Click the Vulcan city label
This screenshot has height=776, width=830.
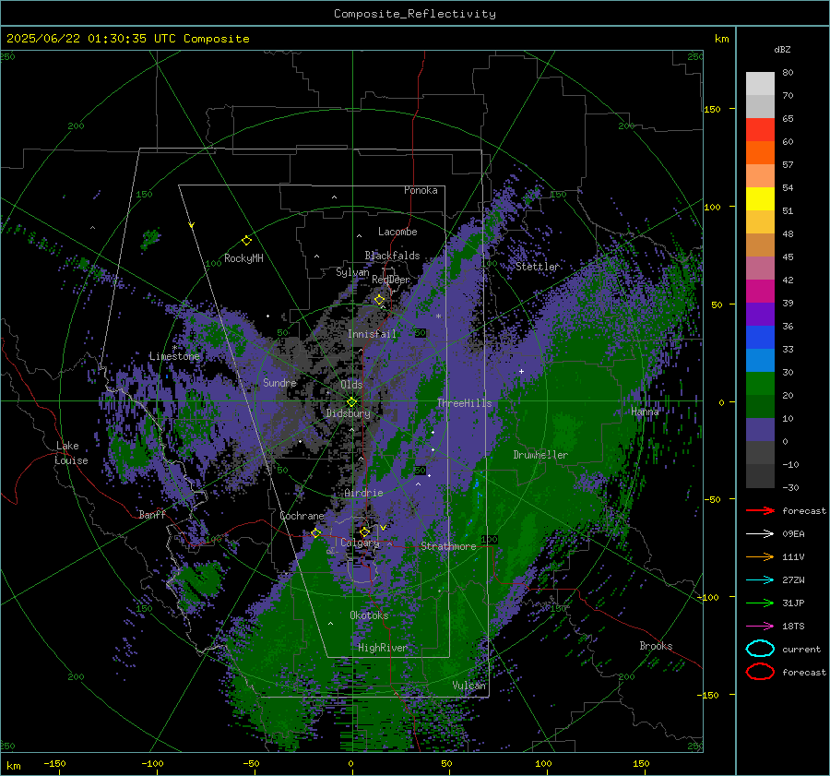[x=468, y=686]
